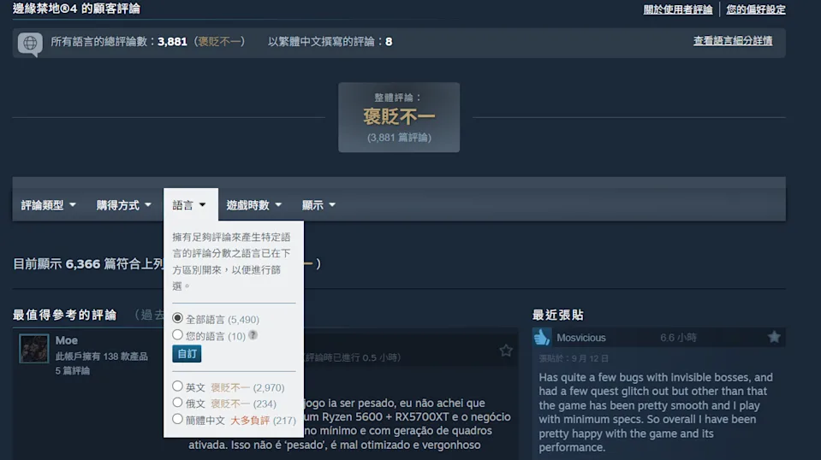Viewport: 821px width, 460px height.
Task: Open the 您的偏好設定 link
Action: point(756,9)
